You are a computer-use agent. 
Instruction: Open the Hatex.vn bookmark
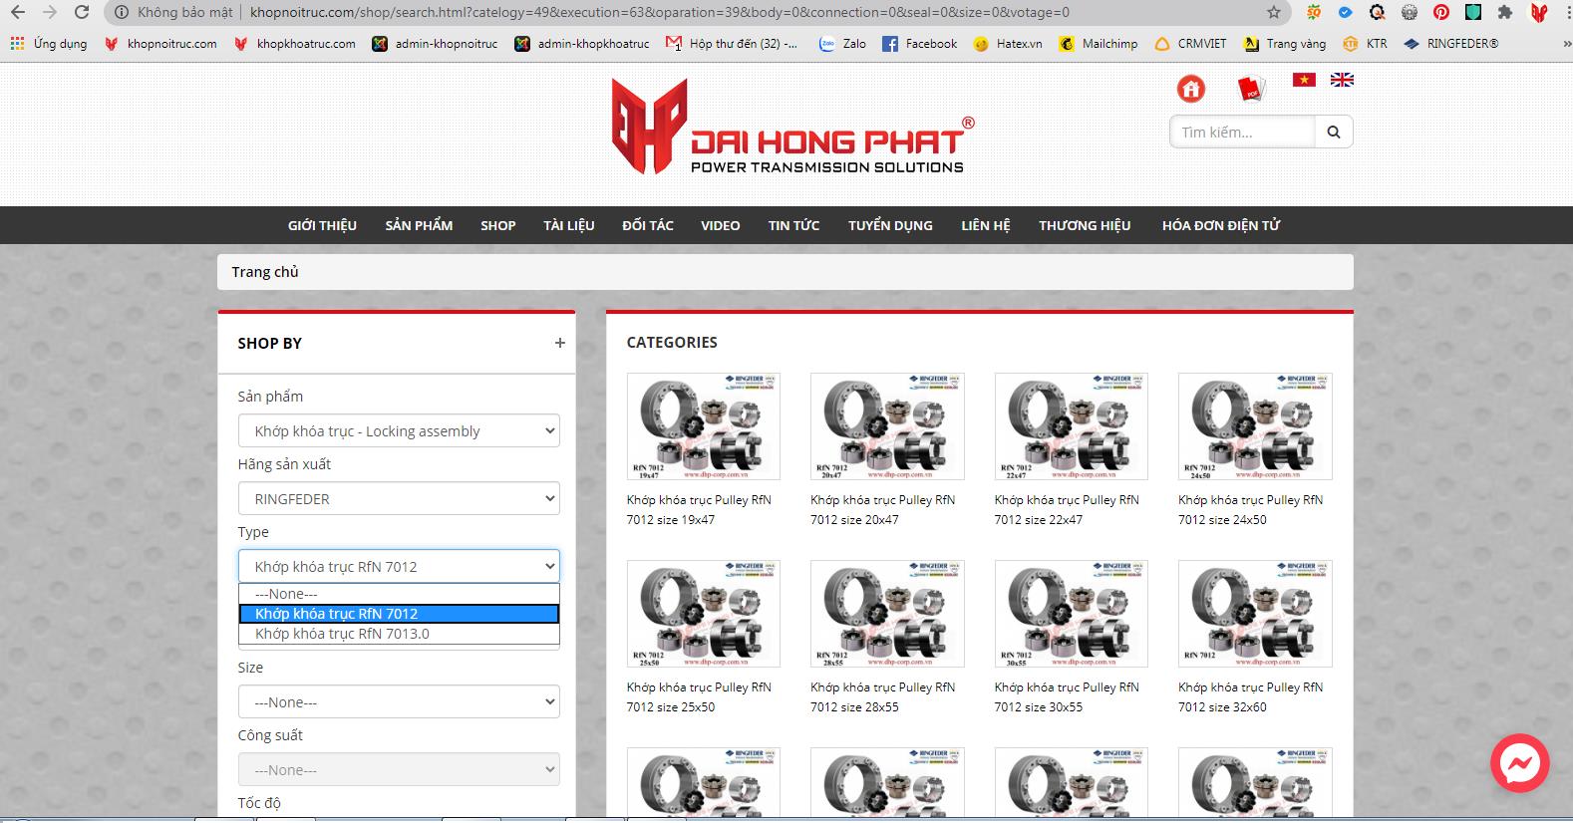(x=1008, y=44)
